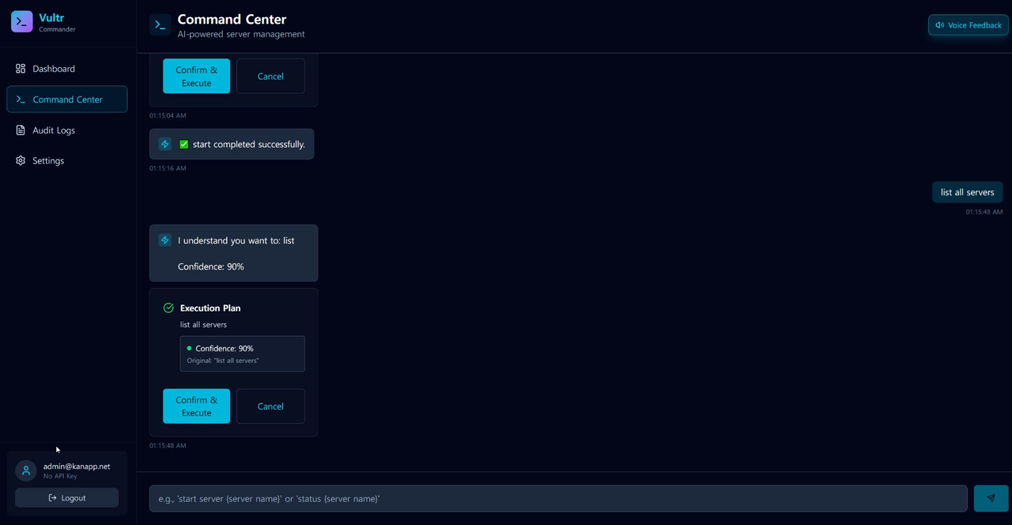Click the Vultr Commander logo icon

tap(22, 22)
